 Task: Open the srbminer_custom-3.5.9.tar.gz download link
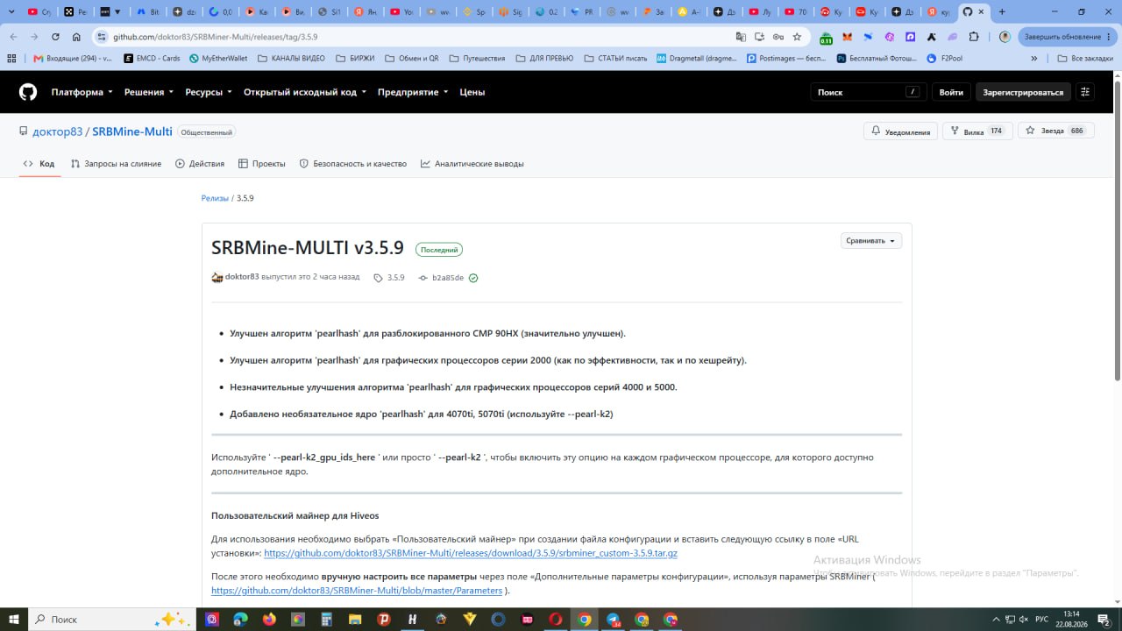471,554
